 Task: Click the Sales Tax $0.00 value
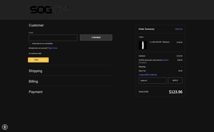coord(180,71)
